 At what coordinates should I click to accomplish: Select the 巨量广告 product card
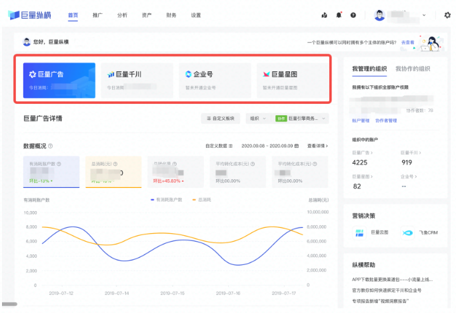(x=59, y=81)
